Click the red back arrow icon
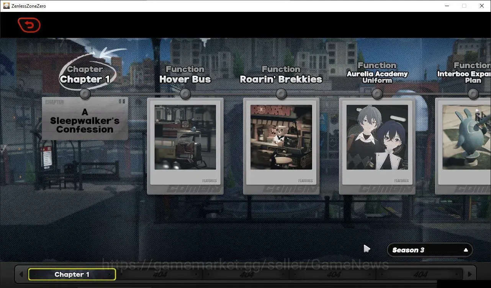The image size is (491, 288). tap(29, 25)
